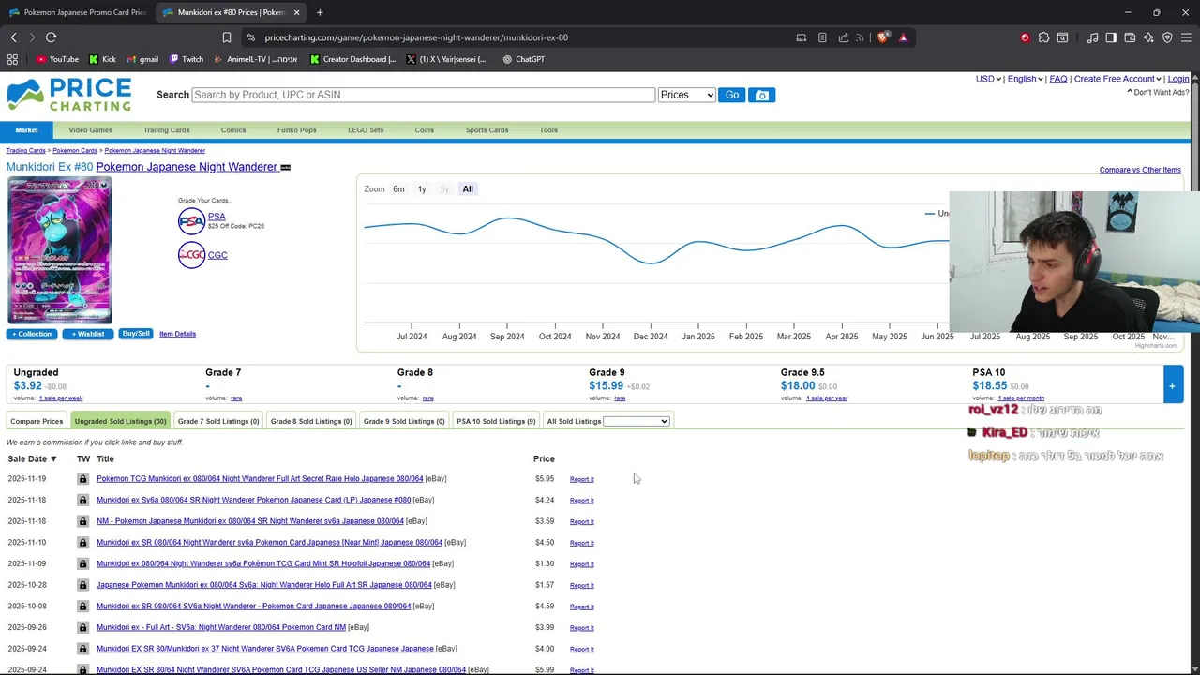Open the Funko Pops menu
The height and width of the screenshot is (675, 1200).
point(296,130)
